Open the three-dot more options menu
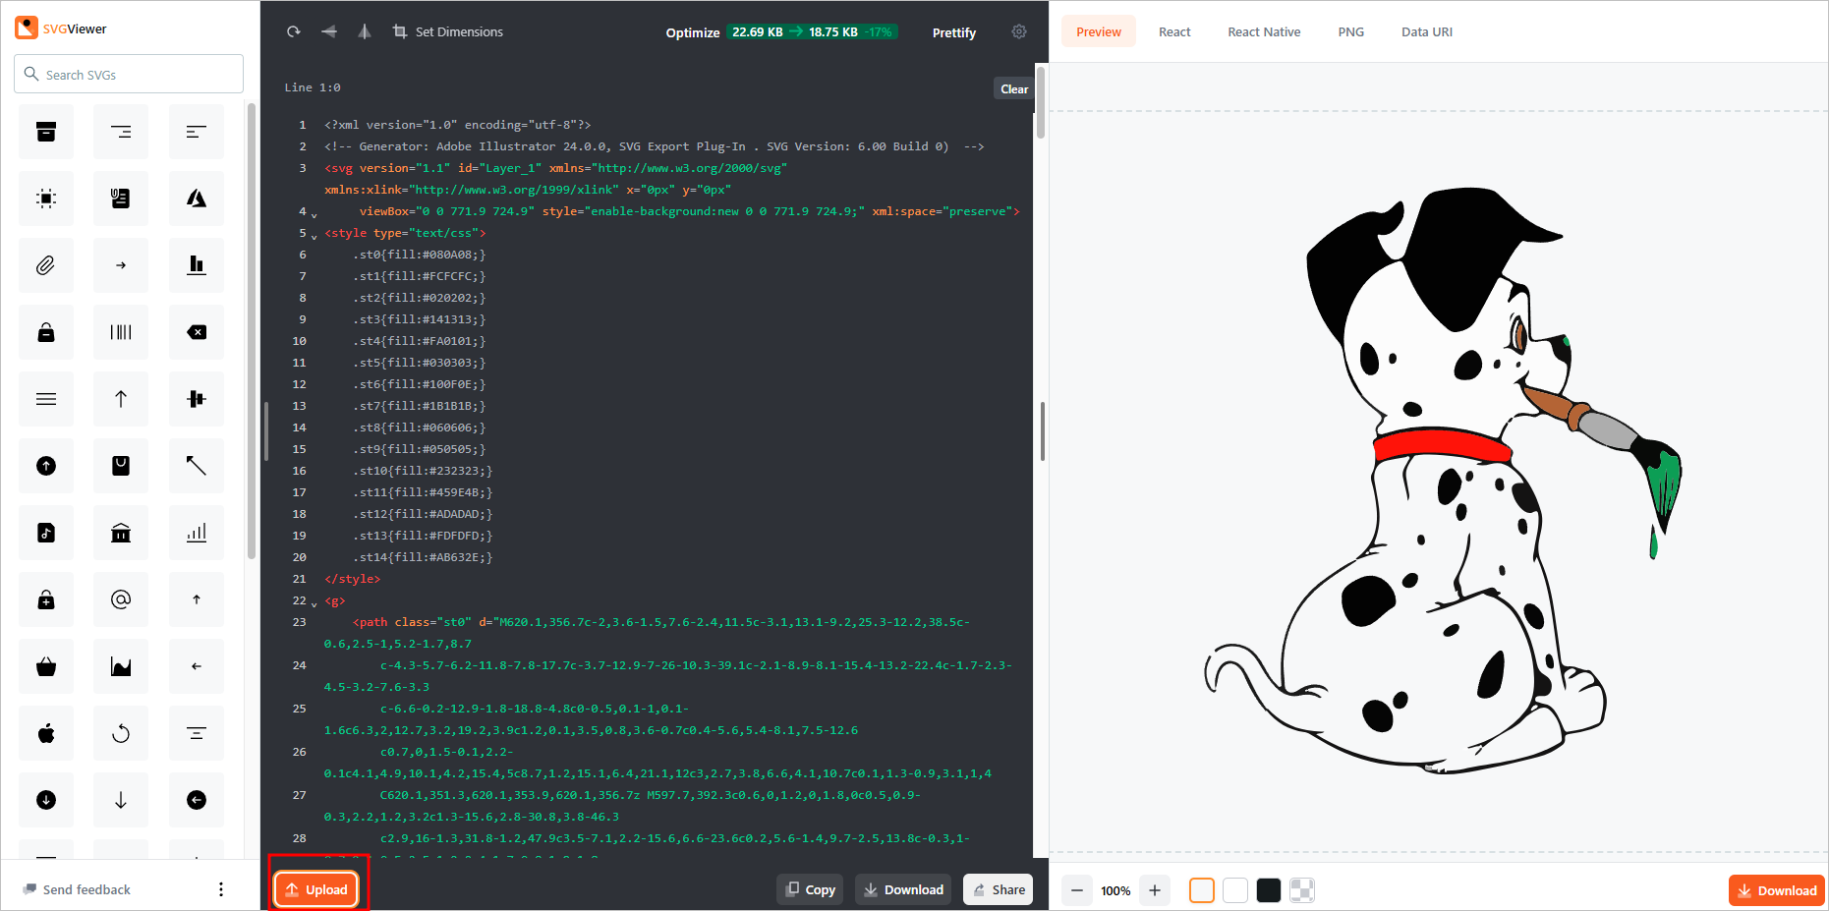Viewport: 1829px width, 911px height. point(221,889)
